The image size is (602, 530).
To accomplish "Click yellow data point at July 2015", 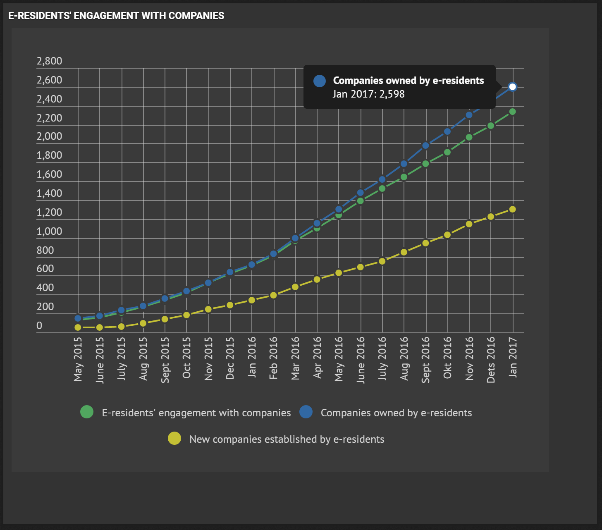I will click(121, 327).
